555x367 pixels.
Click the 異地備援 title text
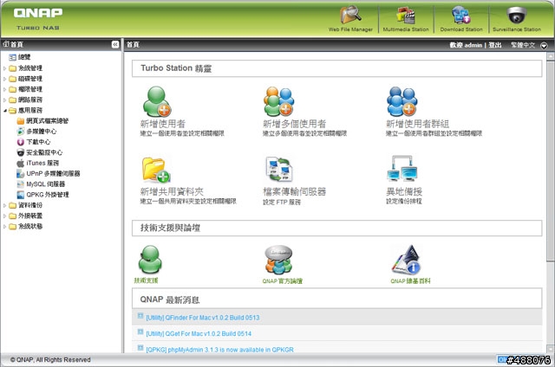tap(404, 191)
